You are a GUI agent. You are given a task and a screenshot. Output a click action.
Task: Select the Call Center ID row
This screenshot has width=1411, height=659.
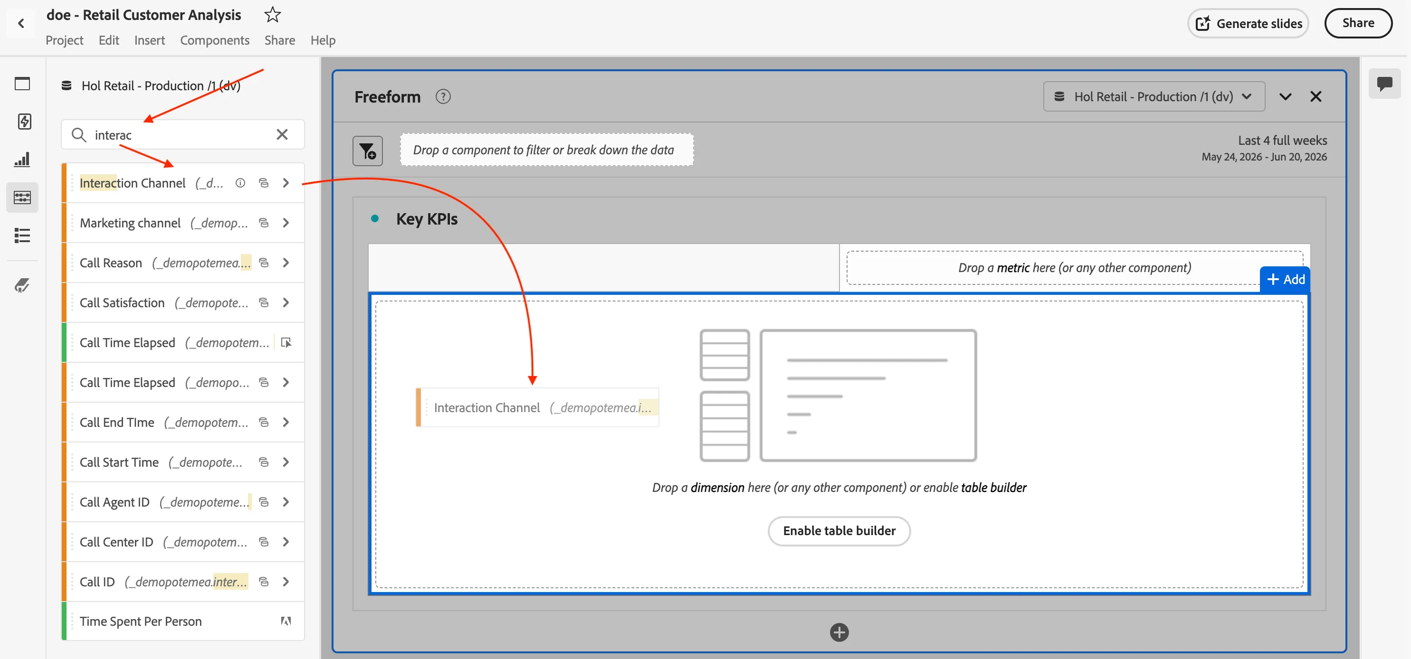click(x=183, y=542)
